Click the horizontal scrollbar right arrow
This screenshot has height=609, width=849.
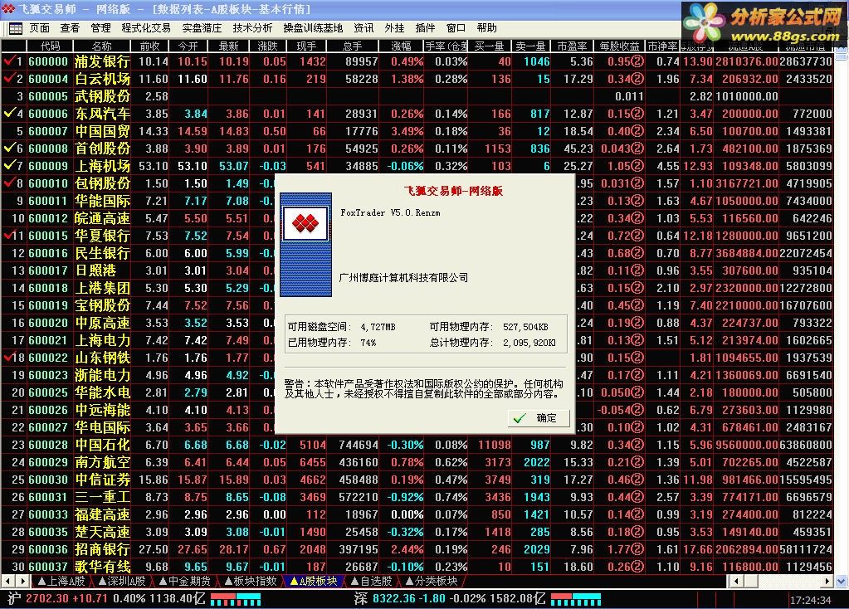pos(827,582)
